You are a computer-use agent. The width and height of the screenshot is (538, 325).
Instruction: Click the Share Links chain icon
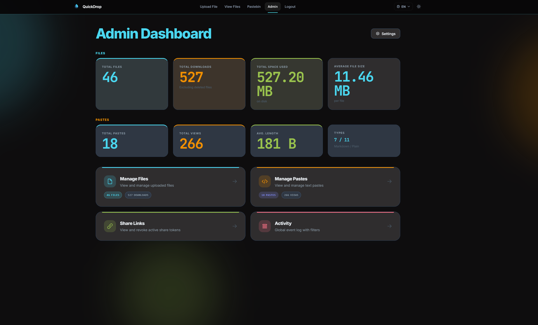(x=110, y=226)
